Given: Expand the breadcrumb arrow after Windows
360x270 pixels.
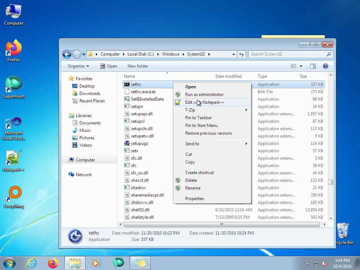Looking at the screenshot, I should coord(183,54).
